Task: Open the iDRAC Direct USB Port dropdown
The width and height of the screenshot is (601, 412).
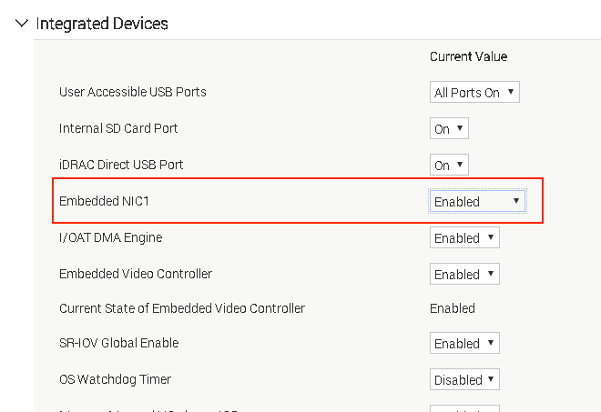Action: click(449, 166)
